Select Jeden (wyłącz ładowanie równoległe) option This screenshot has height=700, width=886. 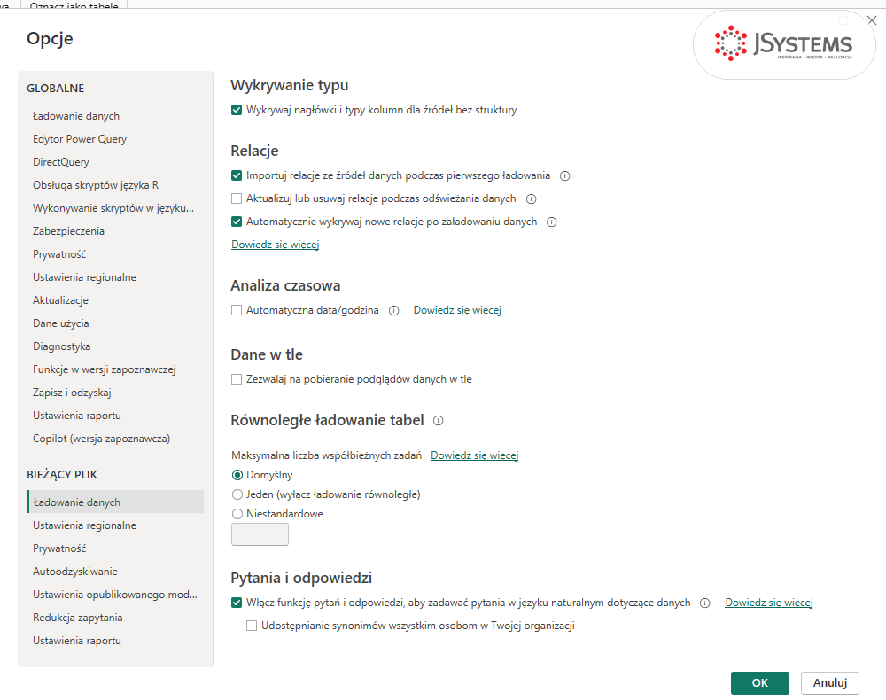[x=237, y=494]
